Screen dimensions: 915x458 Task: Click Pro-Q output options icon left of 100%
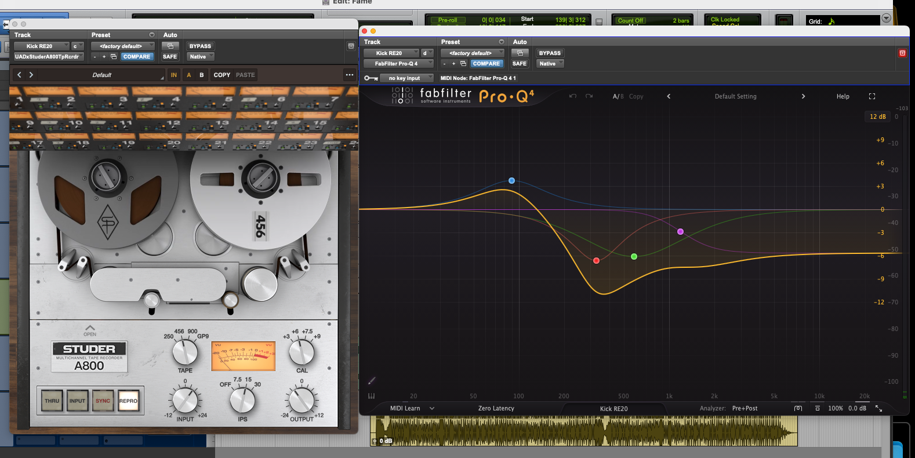coord(818,408)
